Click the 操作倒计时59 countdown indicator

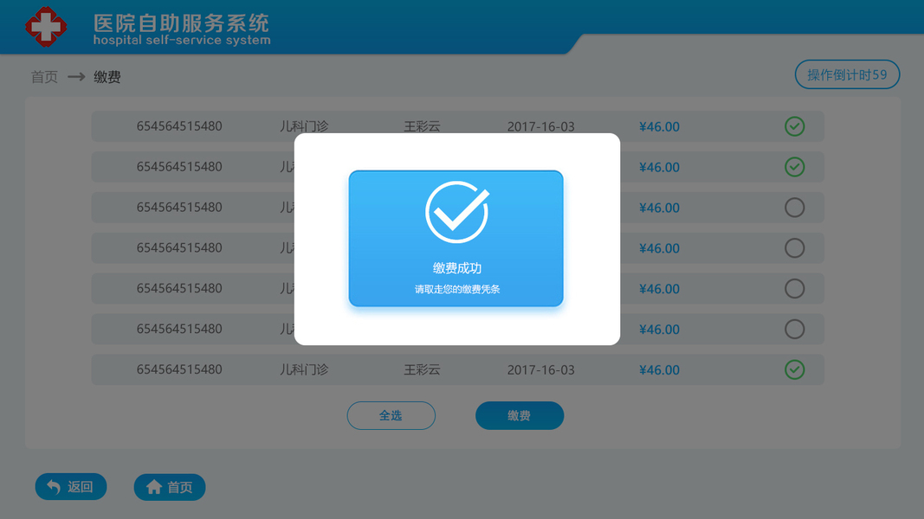pos(847,74)
